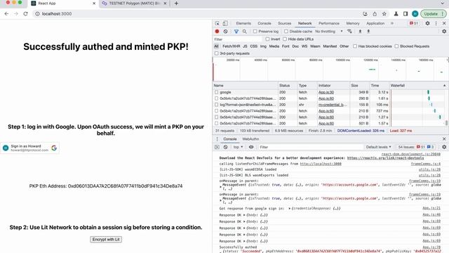Open WebAuthn drawer tab
Screen dimensions: 449x253
coord(250,139)
